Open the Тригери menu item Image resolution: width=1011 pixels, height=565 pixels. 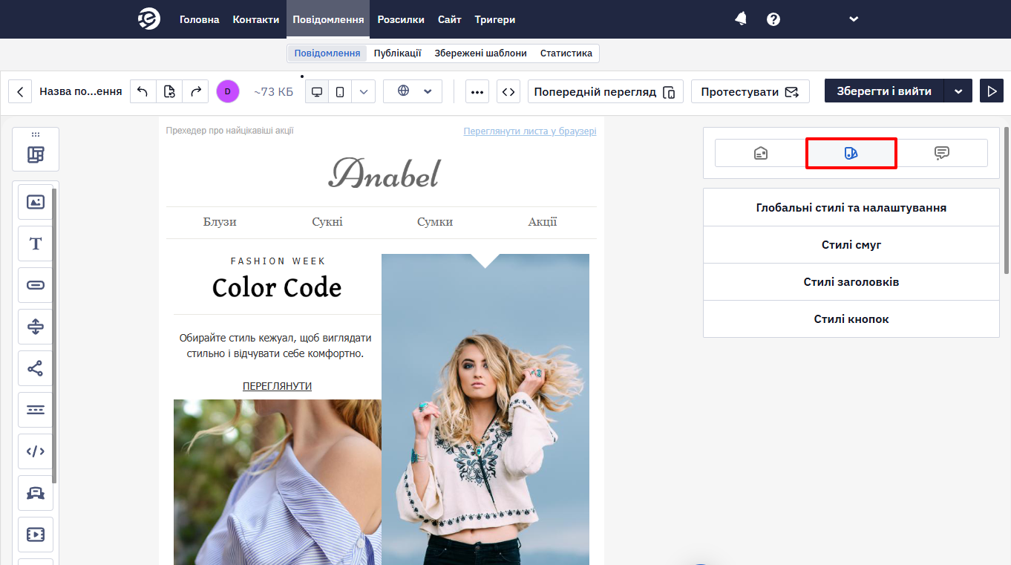[495, 19]
